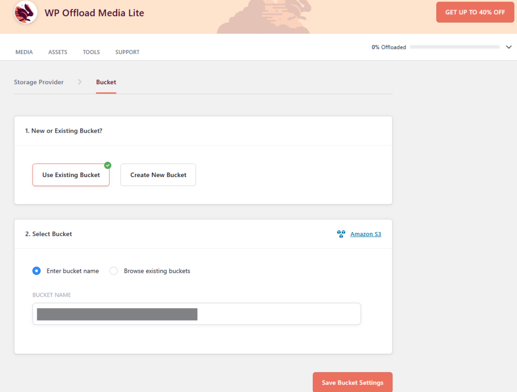Screen dimensions: 517x392
Task: Choose Create New Bucket
Action: (158, 175)
